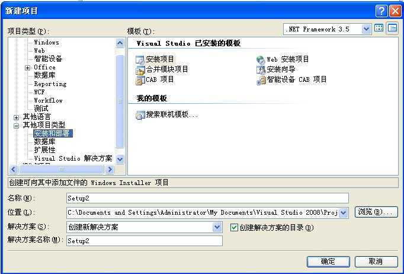Select the 合并模块项目 template icon
404x274 pixels.
pos(140,70)
